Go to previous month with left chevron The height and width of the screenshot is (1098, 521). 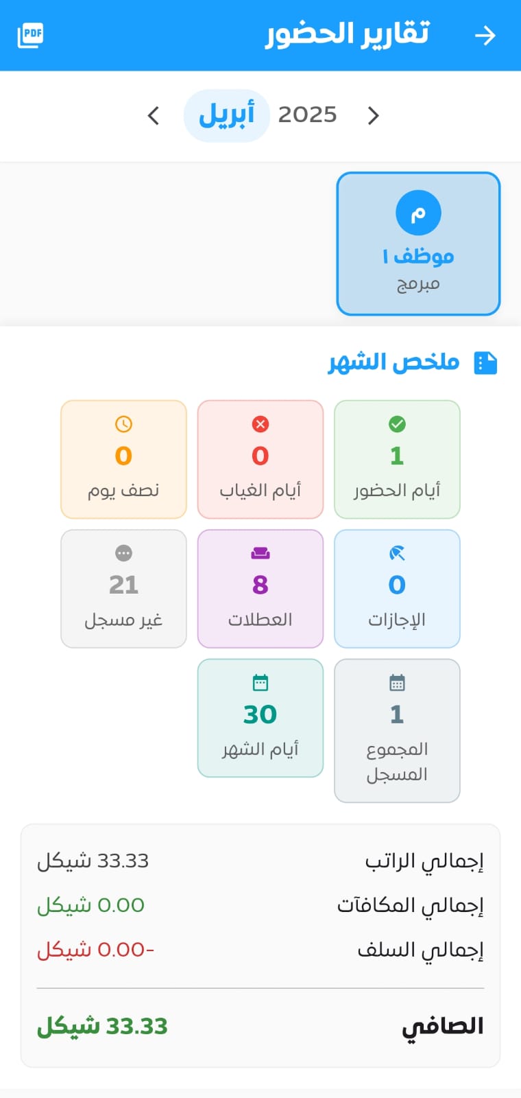pos(154,115)
